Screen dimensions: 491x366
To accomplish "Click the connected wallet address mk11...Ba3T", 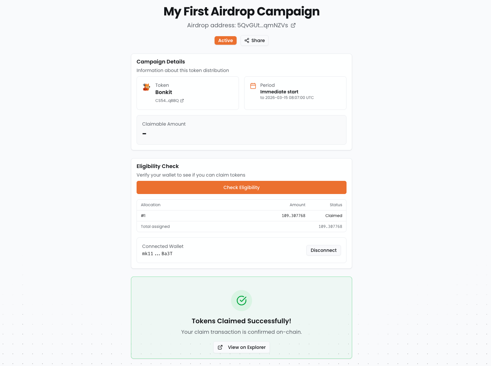I will coord(157,254).
